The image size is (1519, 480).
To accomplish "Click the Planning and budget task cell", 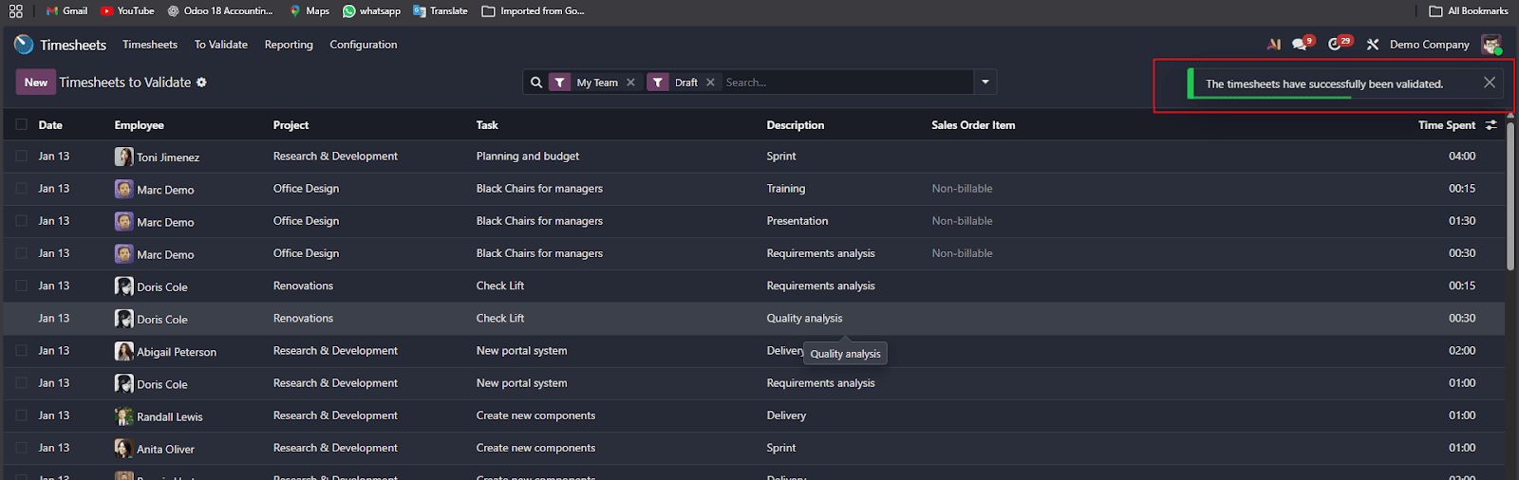I will (528, 157).
